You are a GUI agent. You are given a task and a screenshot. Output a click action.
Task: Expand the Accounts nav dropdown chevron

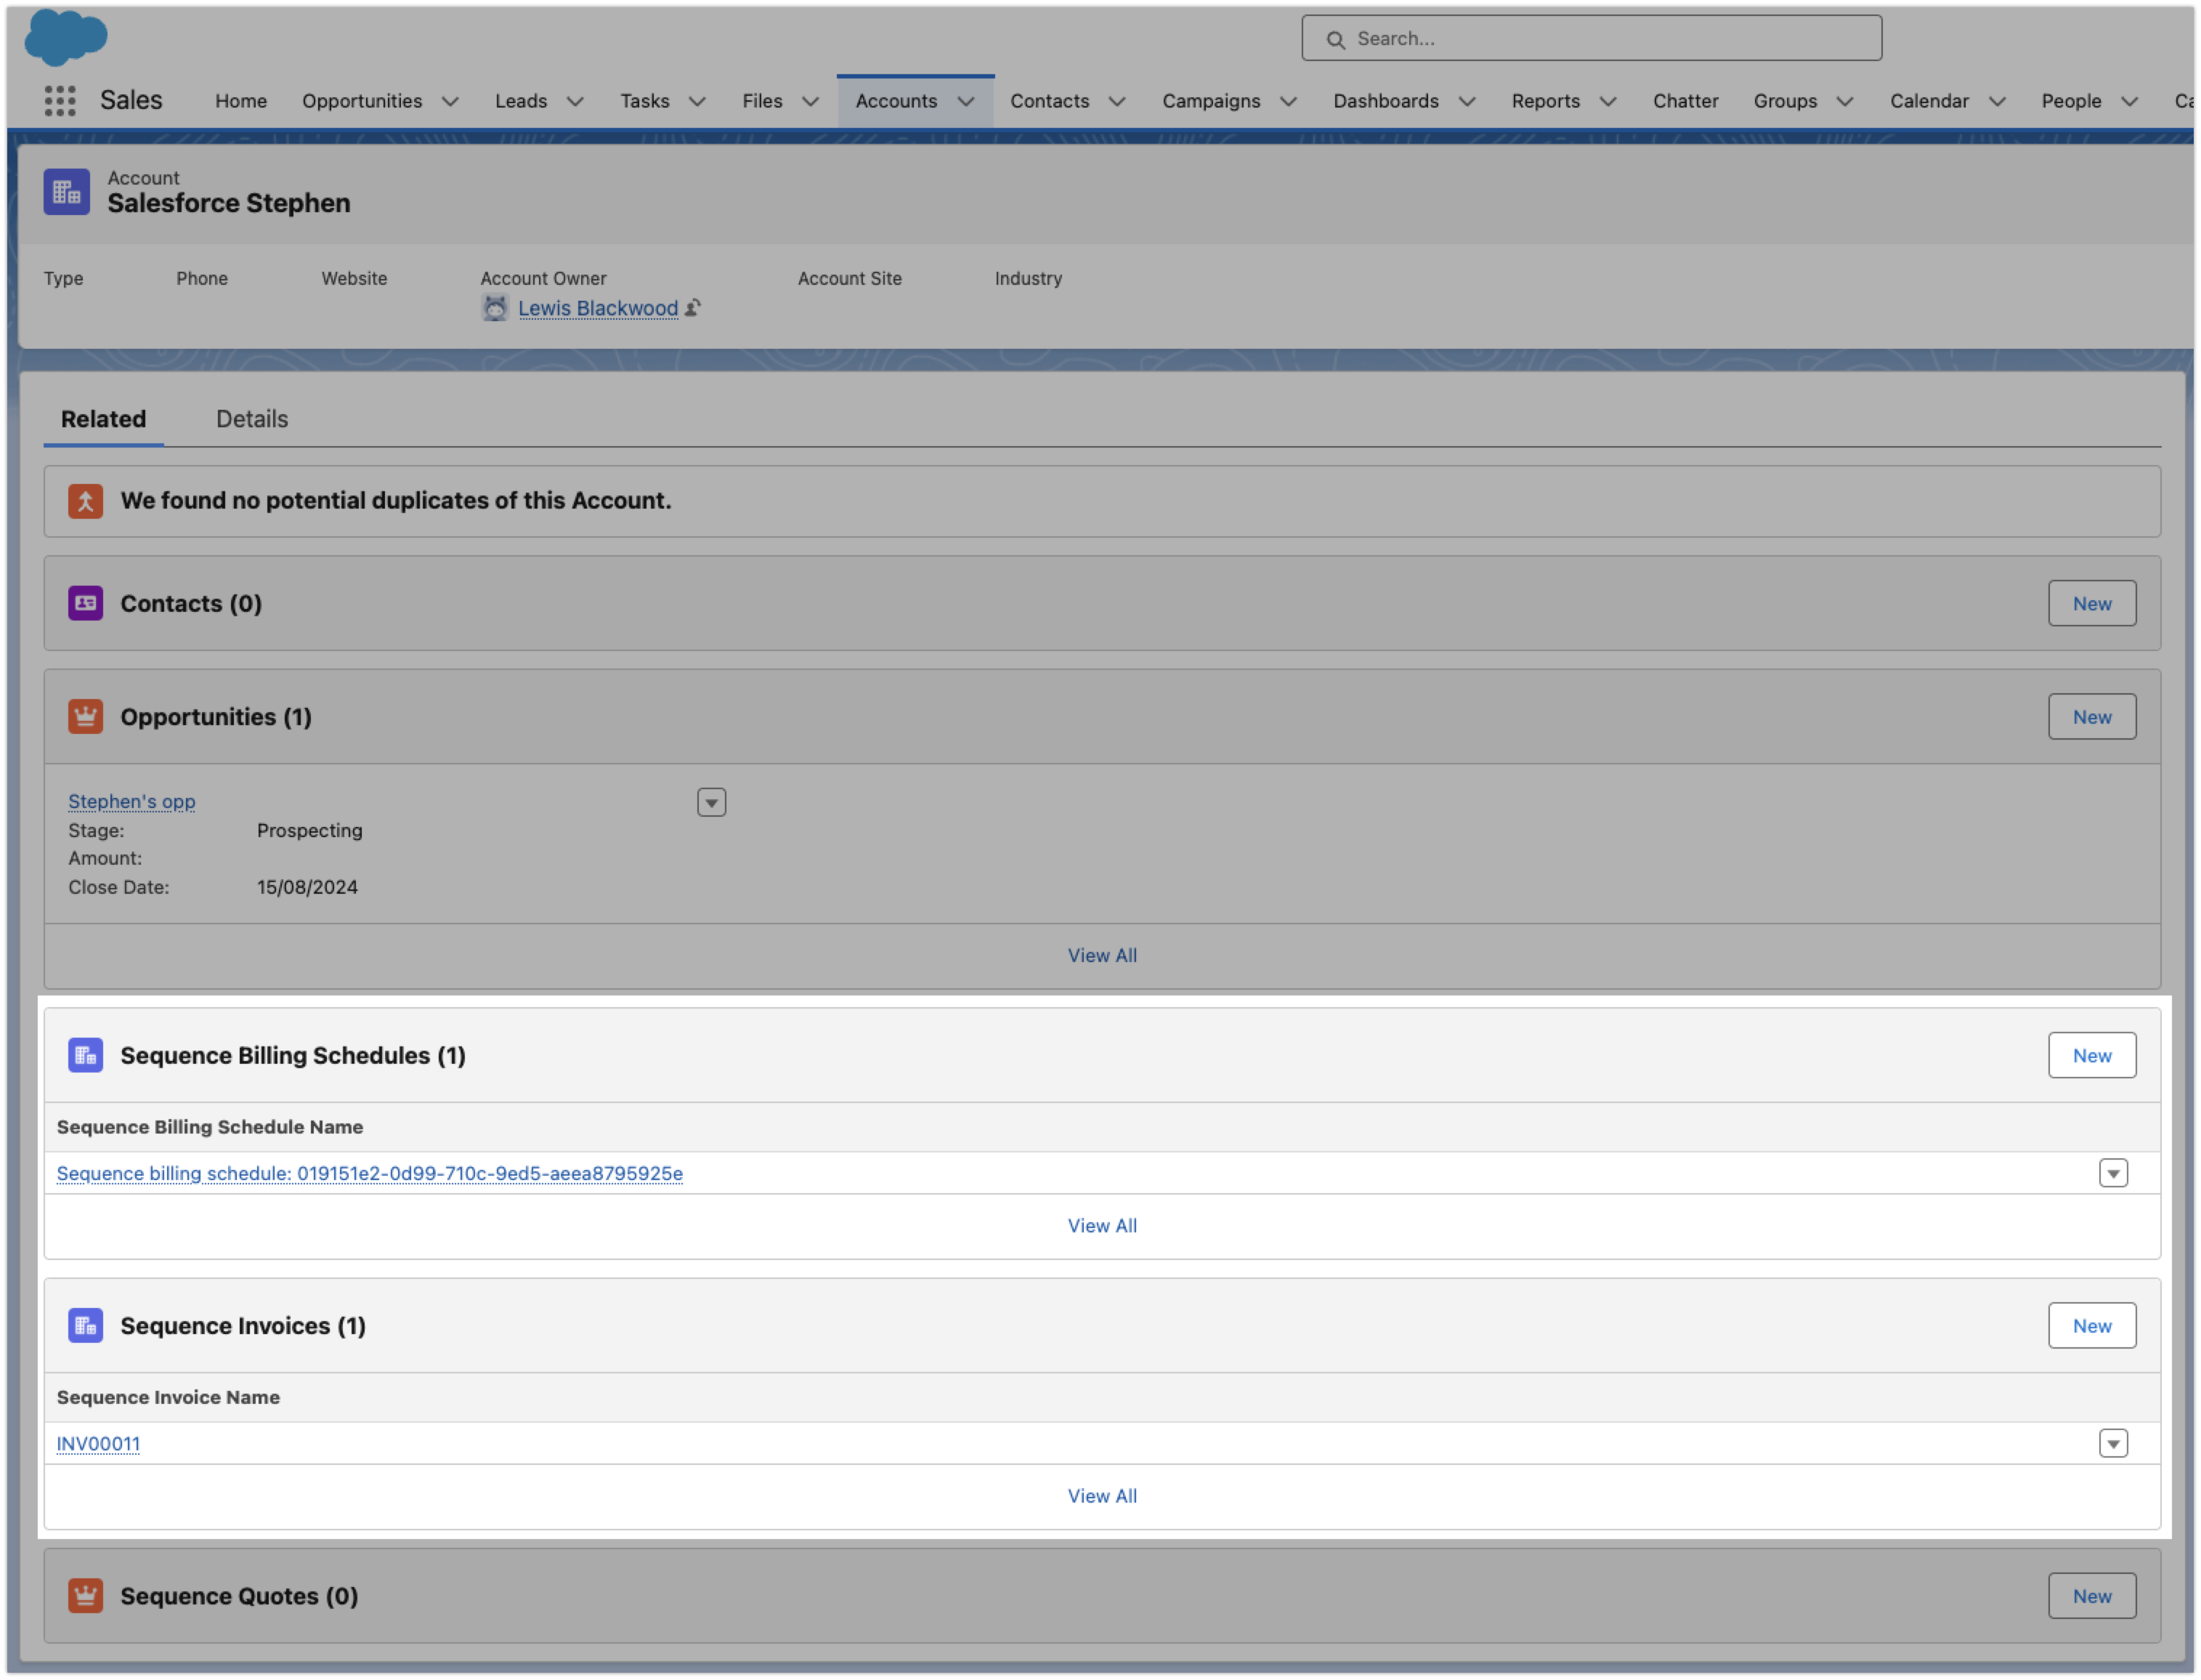tap(967, 101)
